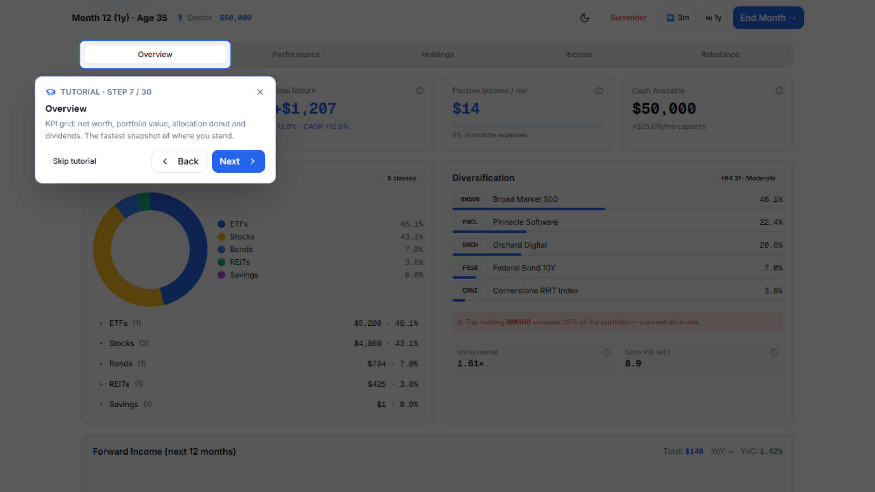Click the Forward Income Total $140 value
Image resolution: width=875 pixels, height=492 pixels.
pos(694,451)
